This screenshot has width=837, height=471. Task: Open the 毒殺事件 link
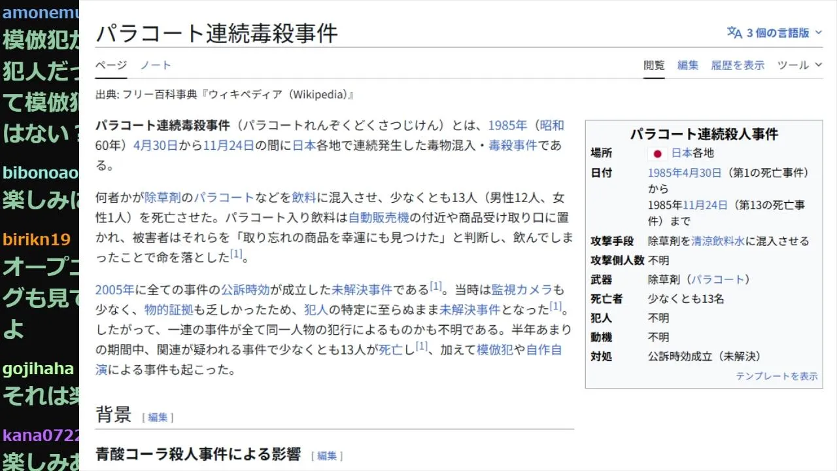pyautogui.click(x=513, y=145)
